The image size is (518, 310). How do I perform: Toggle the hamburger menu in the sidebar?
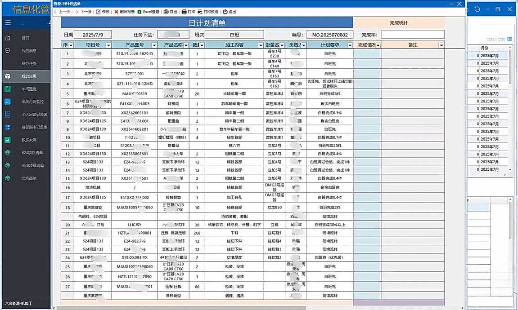point(8,23)
